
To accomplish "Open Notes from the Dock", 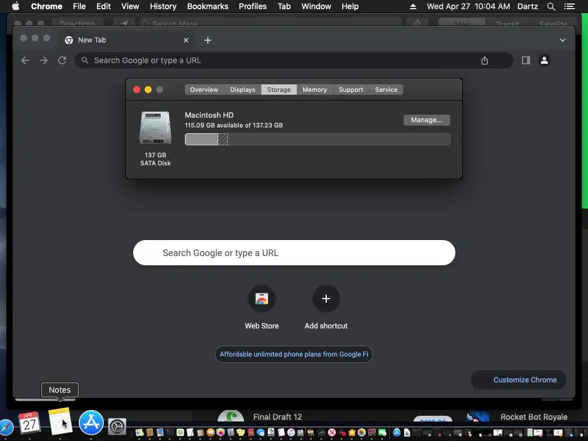I will coord(60,422).
